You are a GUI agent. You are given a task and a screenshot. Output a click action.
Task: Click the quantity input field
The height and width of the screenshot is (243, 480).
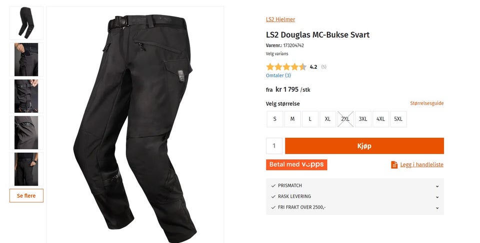[x=274, y=146]
